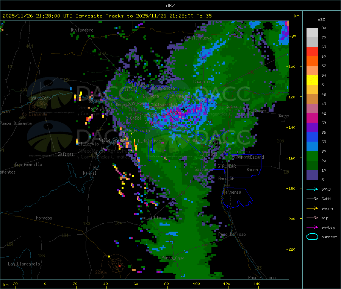Image resolution: width=341 pixels, height=289 pixels.
Task: Click the 'Bowen' map label
Action: click(252, 170)
